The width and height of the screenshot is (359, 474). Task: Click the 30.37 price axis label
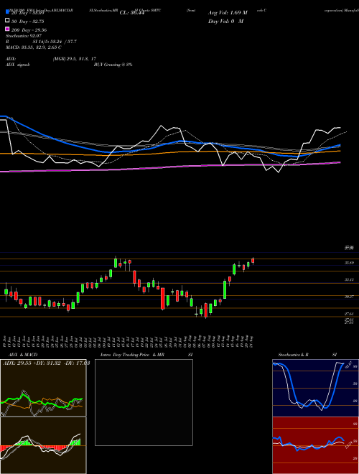point(350,297)
